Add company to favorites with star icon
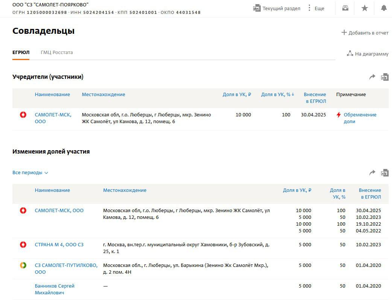Viewport: 392px width, 300px height. pyautogui.click(x=365, y=8)
